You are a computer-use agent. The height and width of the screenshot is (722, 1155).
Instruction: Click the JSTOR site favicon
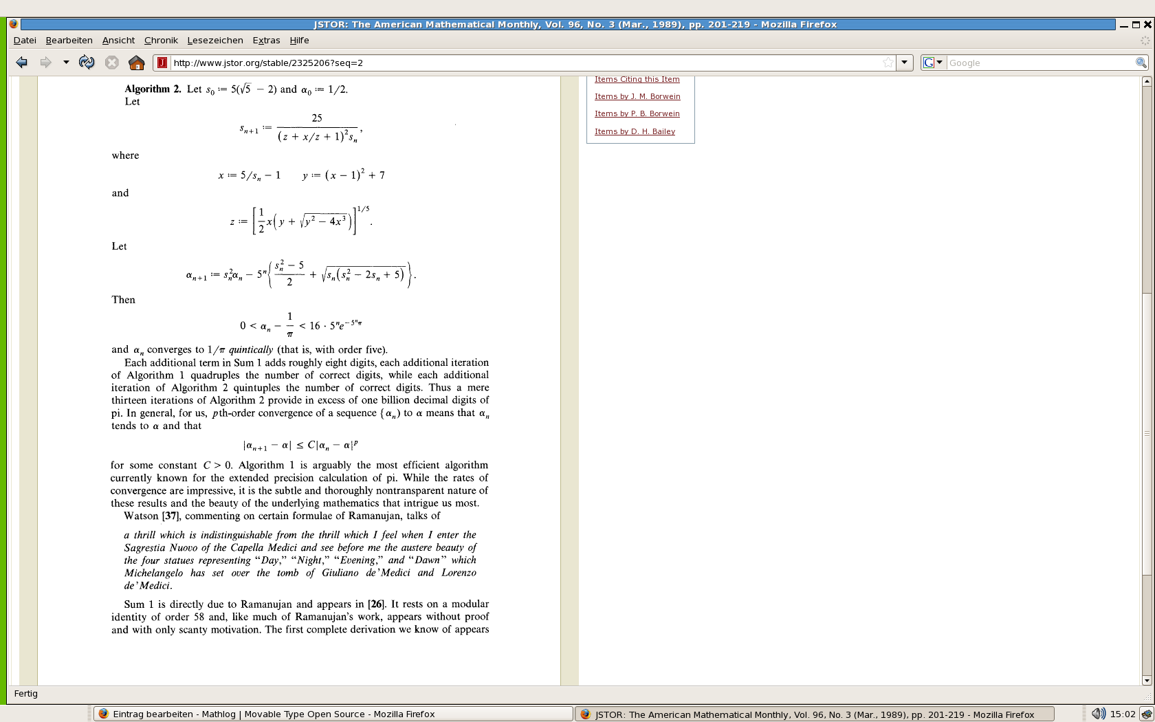pyautogui.click(x=162, y=63)
